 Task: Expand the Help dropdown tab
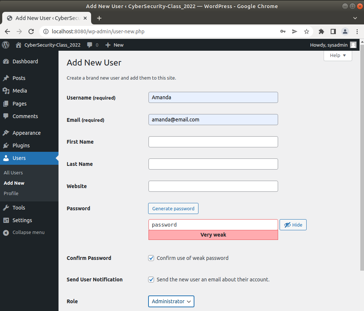[x=338, y=56]
